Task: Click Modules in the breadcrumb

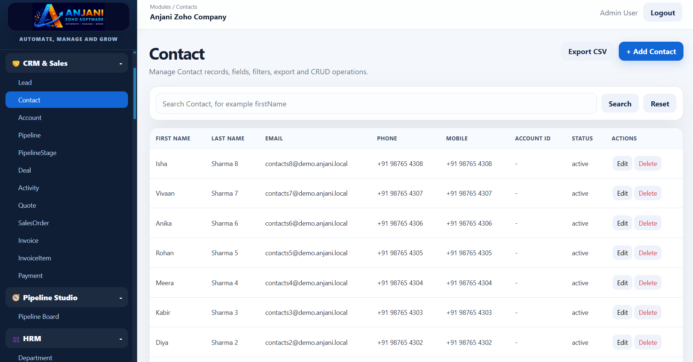Action: click(x=160, y=7)
